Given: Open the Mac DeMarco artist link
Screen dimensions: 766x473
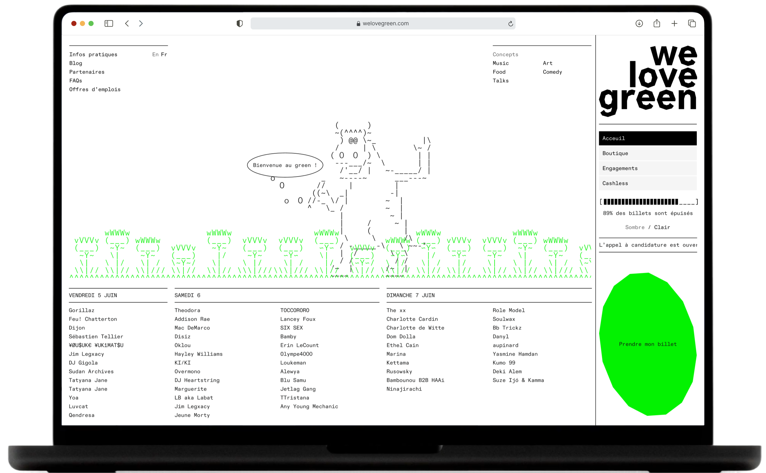Looking at the screenshot, I should [192, 328].
